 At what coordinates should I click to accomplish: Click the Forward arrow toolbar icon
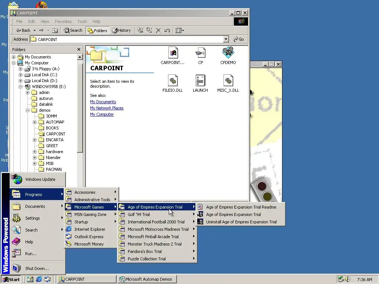click(41, 30)
